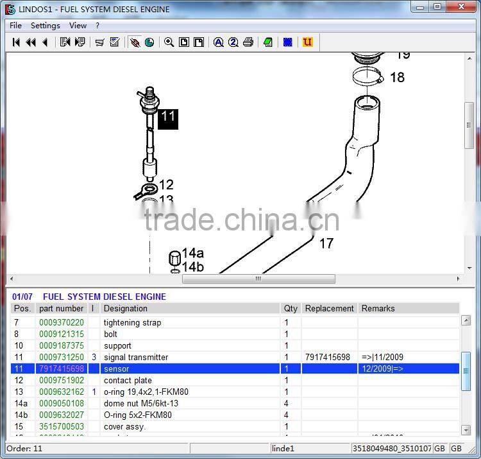Click part number 0009751902 for contact plate
The width and height of the screenshot is (481, 459).
[x=62, y=381]
